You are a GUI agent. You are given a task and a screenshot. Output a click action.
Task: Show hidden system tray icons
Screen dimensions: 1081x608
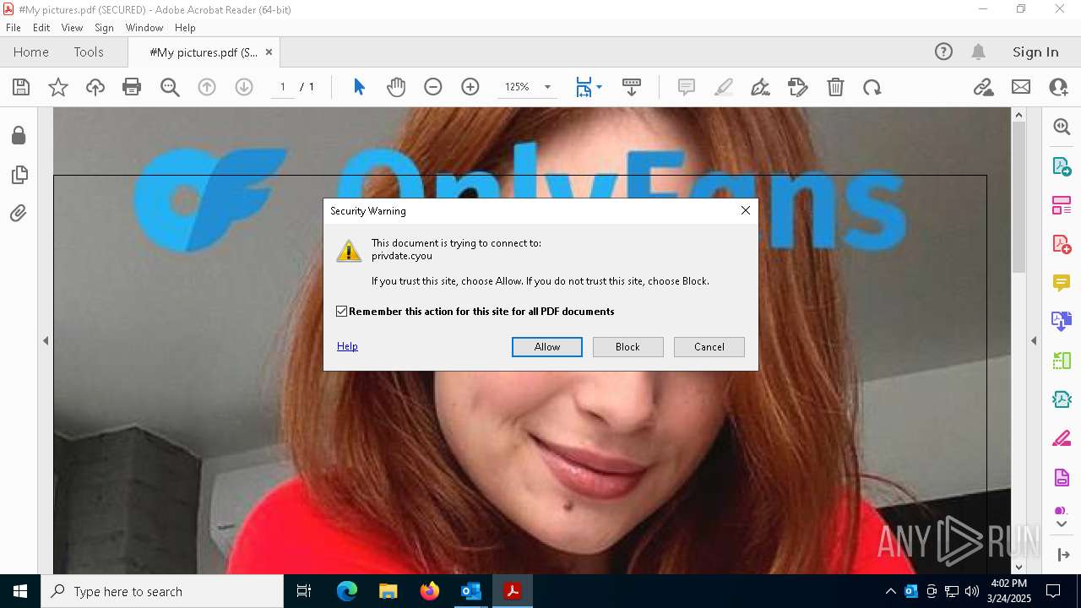tap(890, 591)
